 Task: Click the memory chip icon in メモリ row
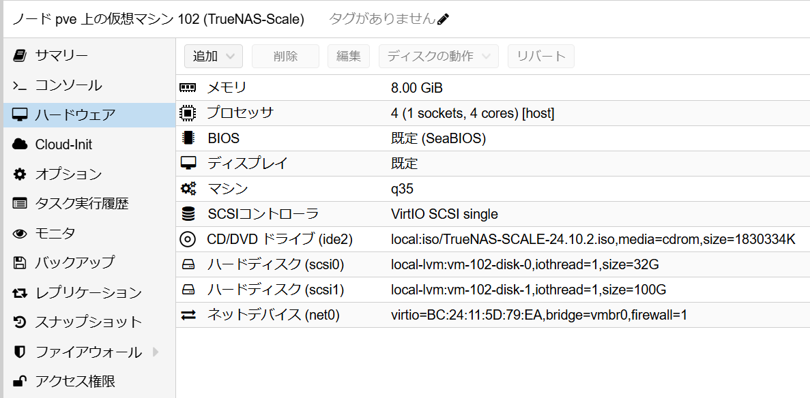click(188, 88)
